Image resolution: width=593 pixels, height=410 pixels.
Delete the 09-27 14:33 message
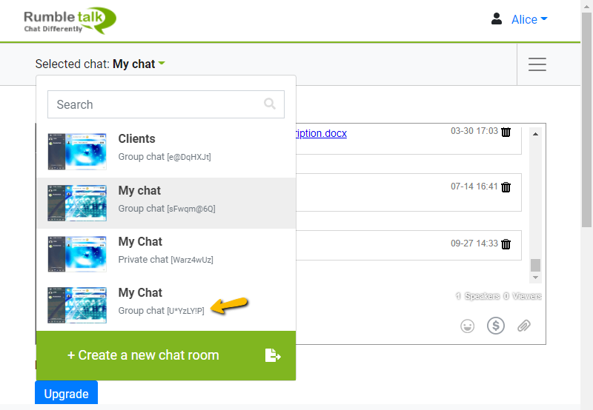506,243
